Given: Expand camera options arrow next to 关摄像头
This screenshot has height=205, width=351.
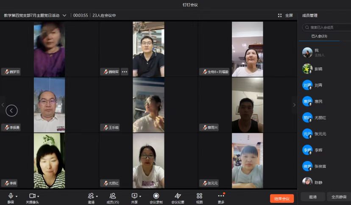Looking at the screenshot, I should [38, 196].
